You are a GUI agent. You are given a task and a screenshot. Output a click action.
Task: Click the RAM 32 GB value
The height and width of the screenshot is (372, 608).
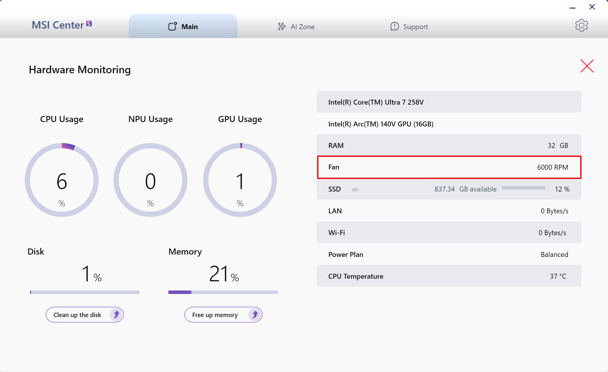558,145
